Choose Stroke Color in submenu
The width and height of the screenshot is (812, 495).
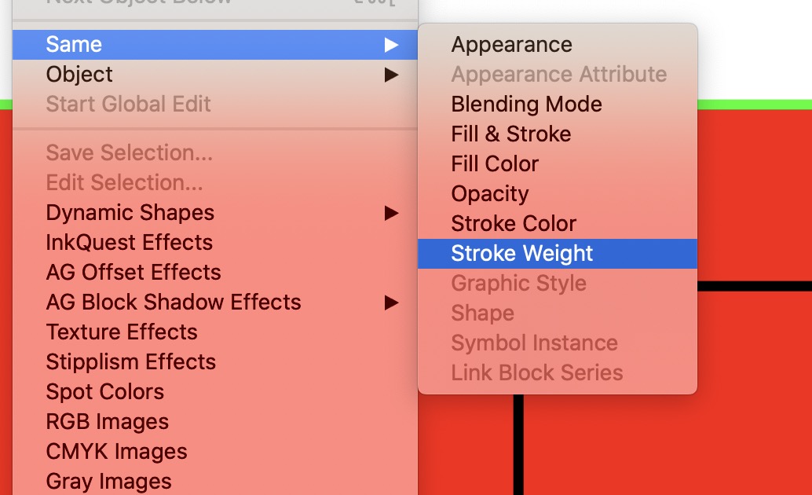pyautogui.click(x=514, y=224)
